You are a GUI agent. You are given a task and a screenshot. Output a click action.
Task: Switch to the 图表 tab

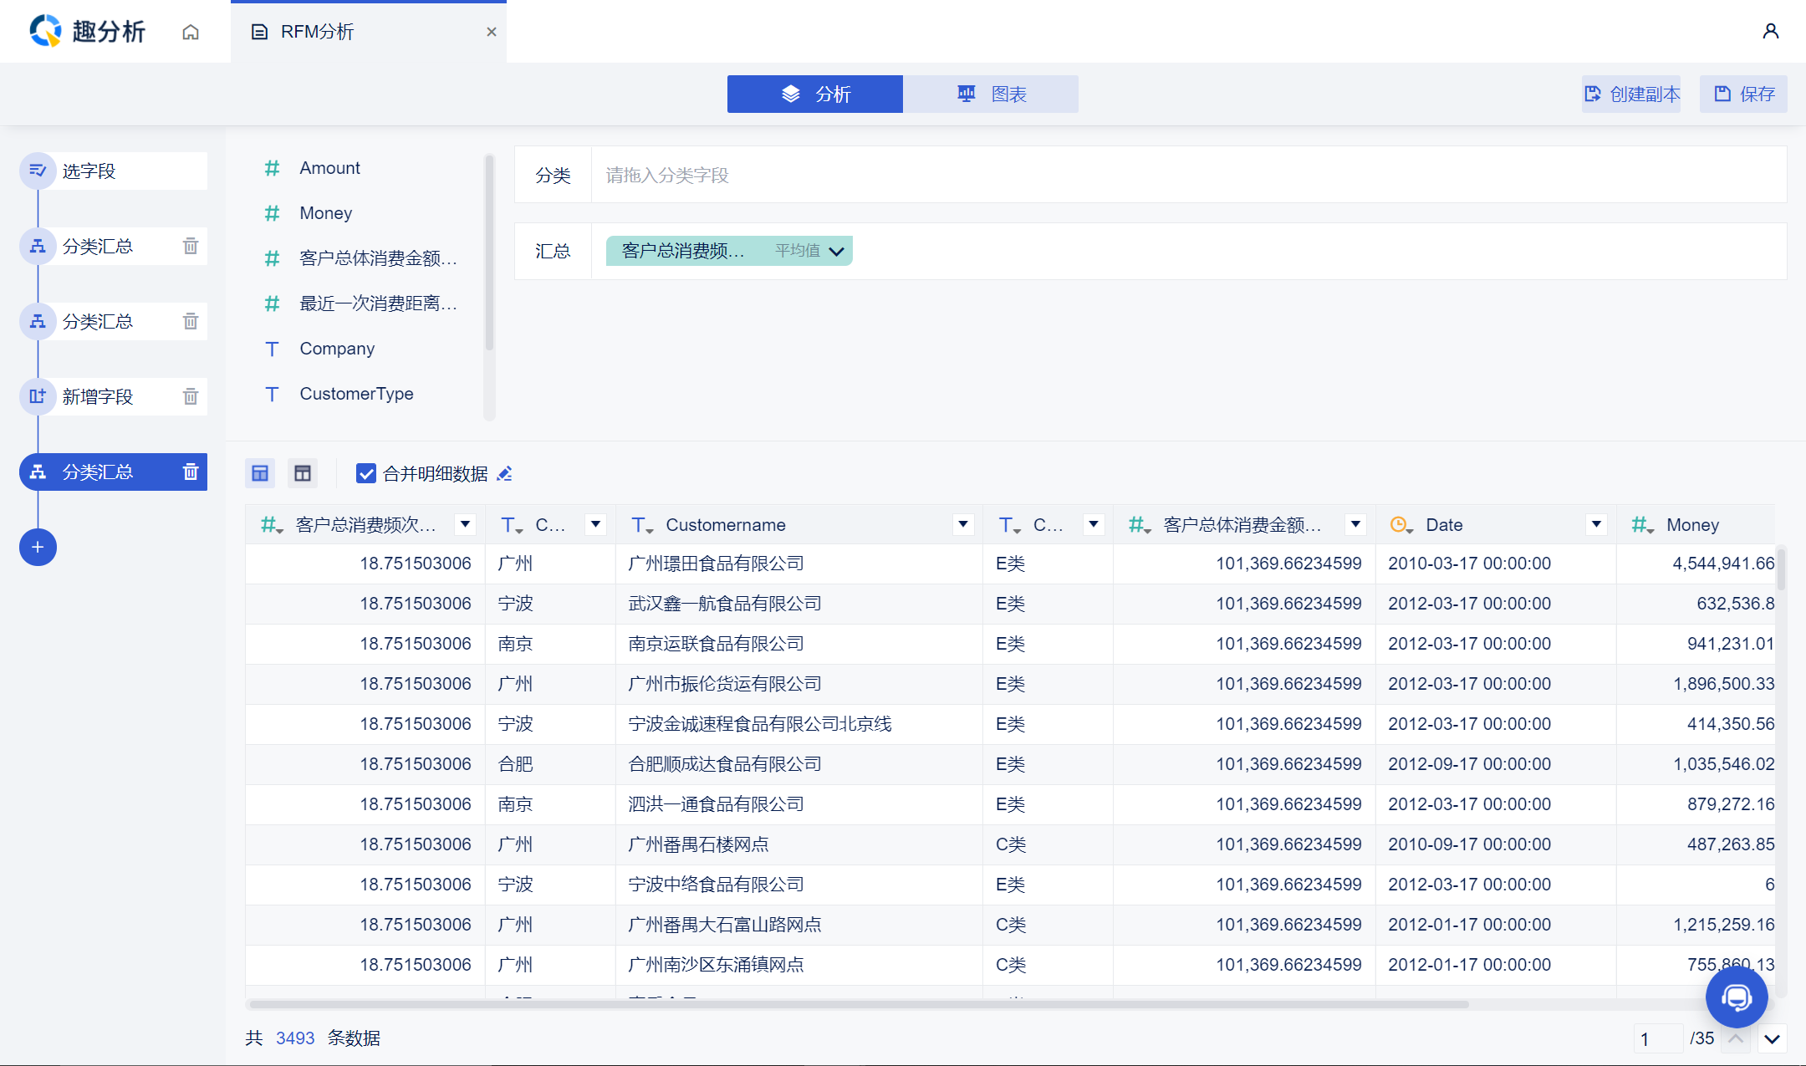coord(991,94)
